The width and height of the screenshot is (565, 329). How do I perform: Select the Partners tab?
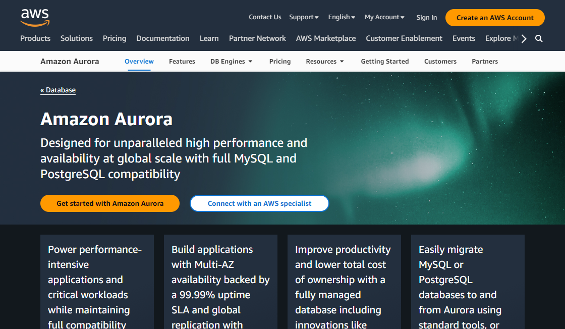[485, 61]
